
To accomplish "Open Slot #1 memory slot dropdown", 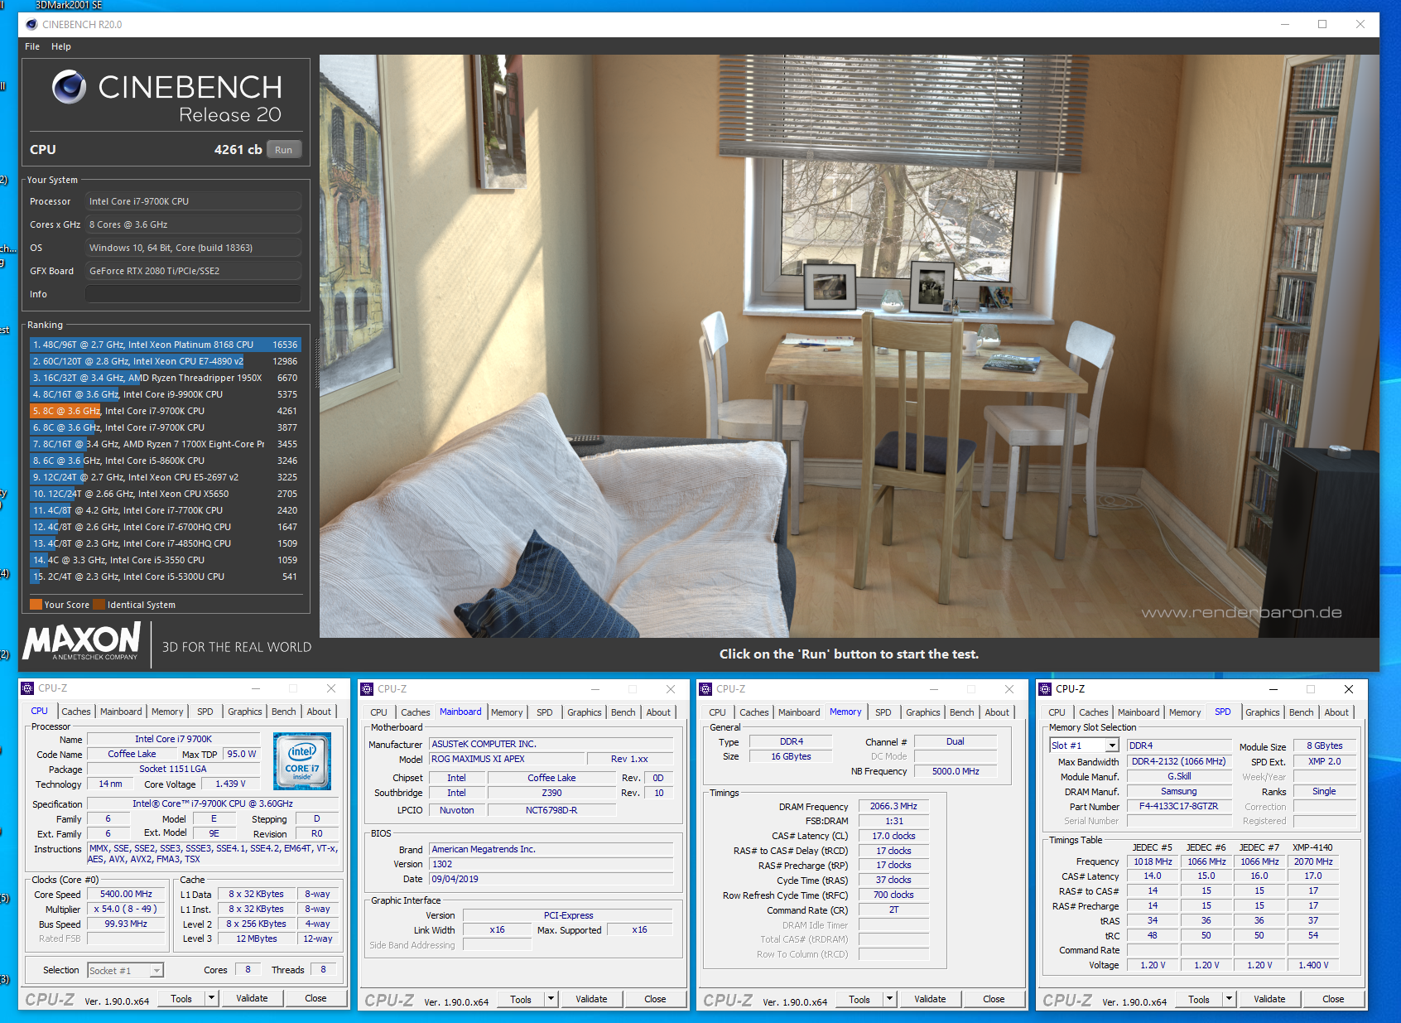I will click(x=1084, y=746).
